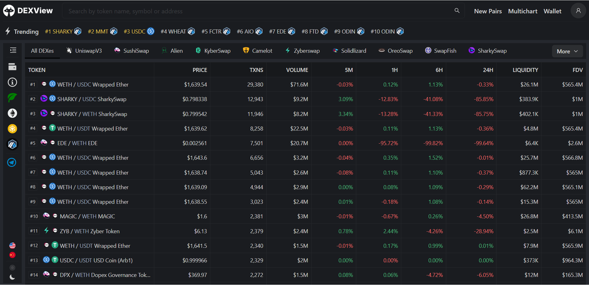Open the user profile avatar icon
The image size is (589, 285).
click(578, 11)
